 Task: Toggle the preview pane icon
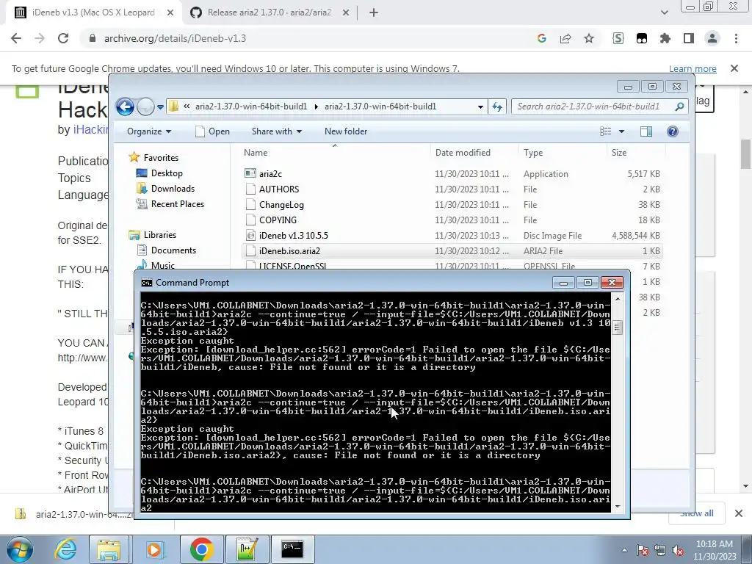(x=646, y=131)
